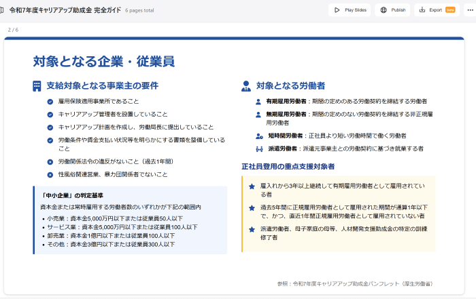Click the document title 令和7年度キャリアアップ助成金 完全ガイド
This screenshot has height=299, width=476.
pyautogui.click(x=65, y=10)
